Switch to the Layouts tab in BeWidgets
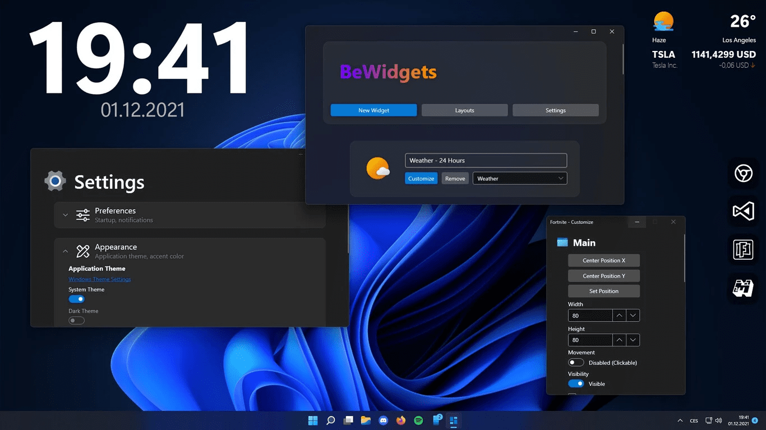 click(x=464, y=110)
